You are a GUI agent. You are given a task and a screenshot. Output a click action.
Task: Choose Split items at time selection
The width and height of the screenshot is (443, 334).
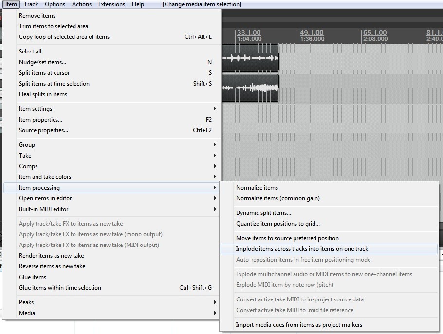112,84
